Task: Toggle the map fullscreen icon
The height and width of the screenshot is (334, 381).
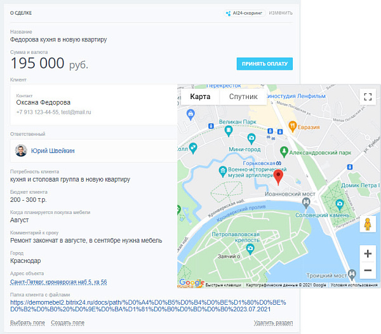Action: coord(368,97)
